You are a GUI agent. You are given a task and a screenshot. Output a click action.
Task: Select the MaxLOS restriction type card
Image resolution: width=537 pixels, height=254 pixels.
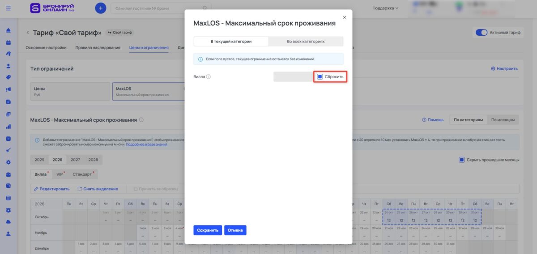(149, 91)
